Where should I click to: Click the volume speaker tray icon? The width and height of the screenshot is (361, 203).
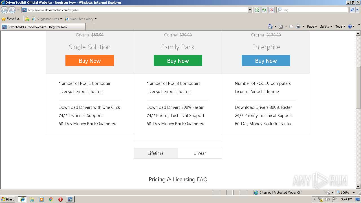[x=327, y=199]
